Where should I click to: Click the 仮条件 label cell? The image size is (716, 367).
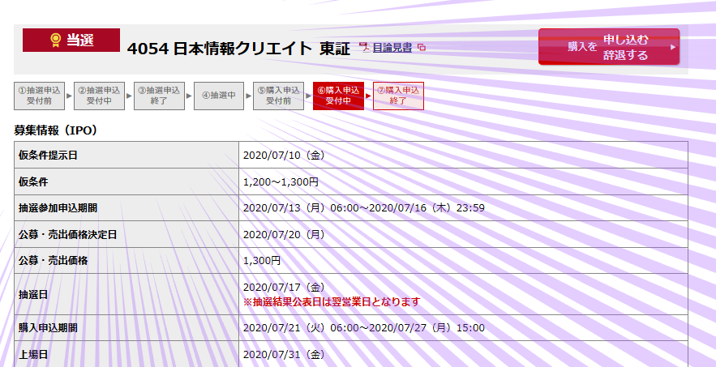coord(126,181)
